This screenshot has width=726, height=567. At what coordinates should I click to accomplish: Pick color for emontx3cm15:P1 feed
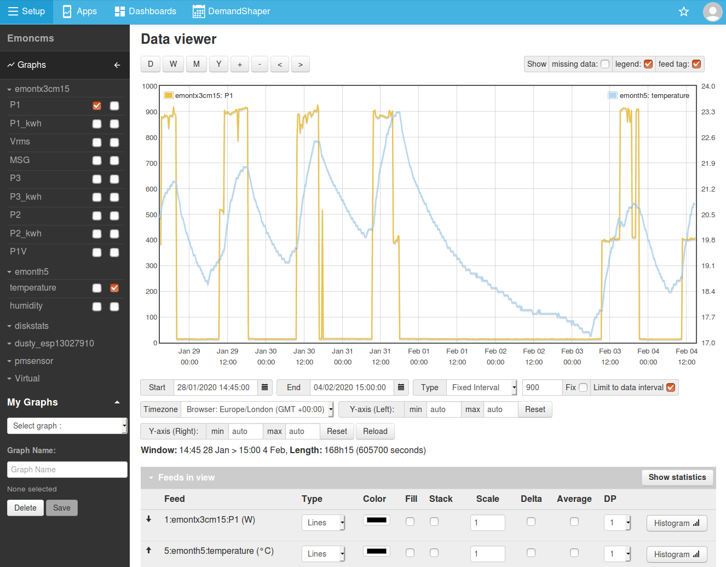(x=376, y=520)
